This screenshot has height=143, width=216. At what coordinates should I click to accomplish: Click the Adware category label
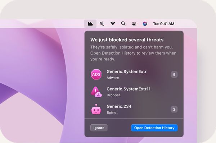pyautogui.click(x=113, y=78)
